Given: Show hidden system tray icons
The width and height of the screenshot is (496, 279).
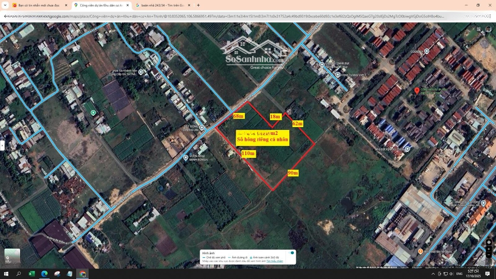Looking at the screenshot, I should (433, 274).
